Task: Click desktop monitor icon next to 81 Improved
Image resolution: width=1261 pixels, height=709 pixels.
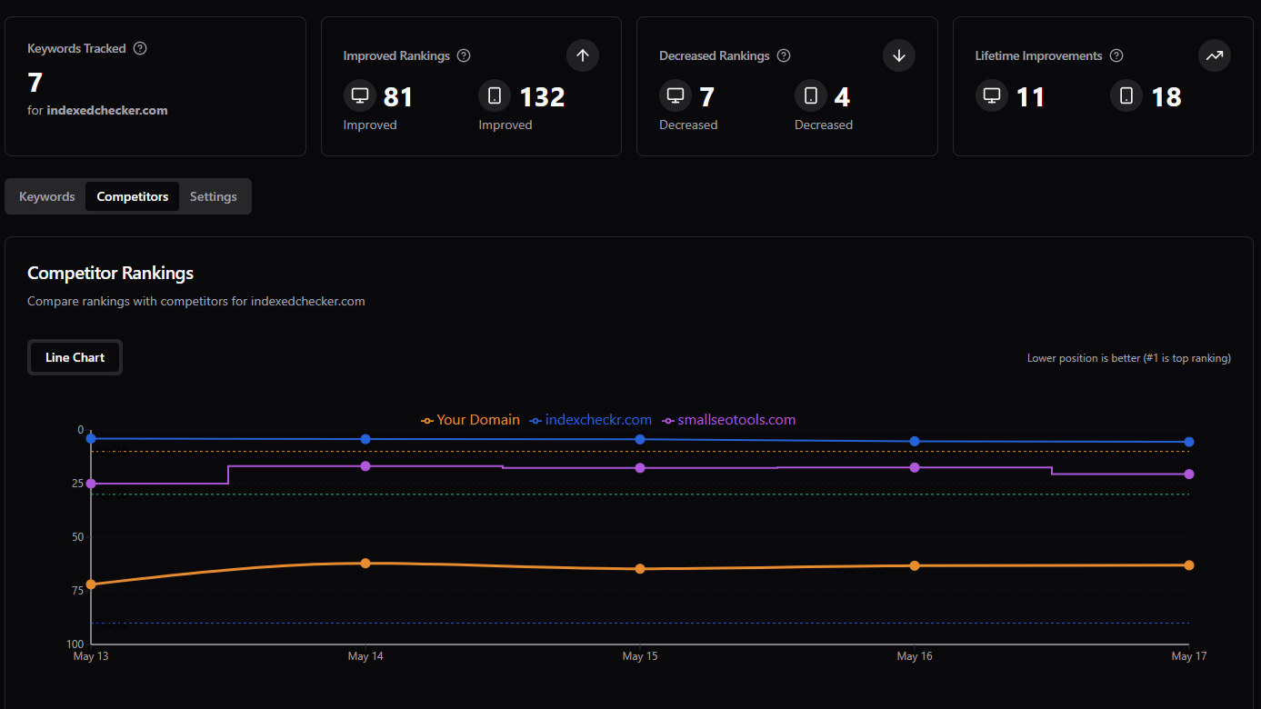Action: [x=360, y=95]
